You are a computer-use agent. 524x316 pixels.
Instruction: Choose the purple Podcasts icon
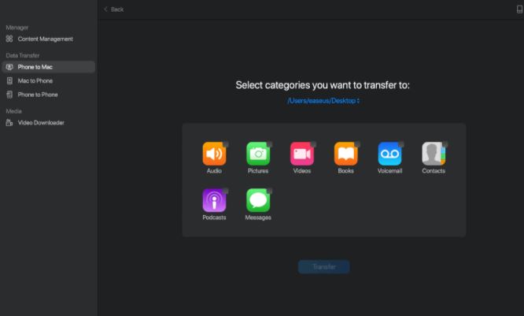click(213, 200)
